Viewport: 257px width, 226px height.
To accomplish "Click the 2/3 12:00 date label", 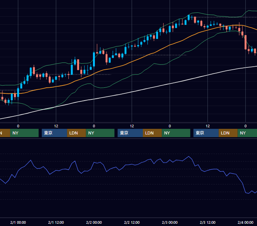I will (x=207, y=222).
